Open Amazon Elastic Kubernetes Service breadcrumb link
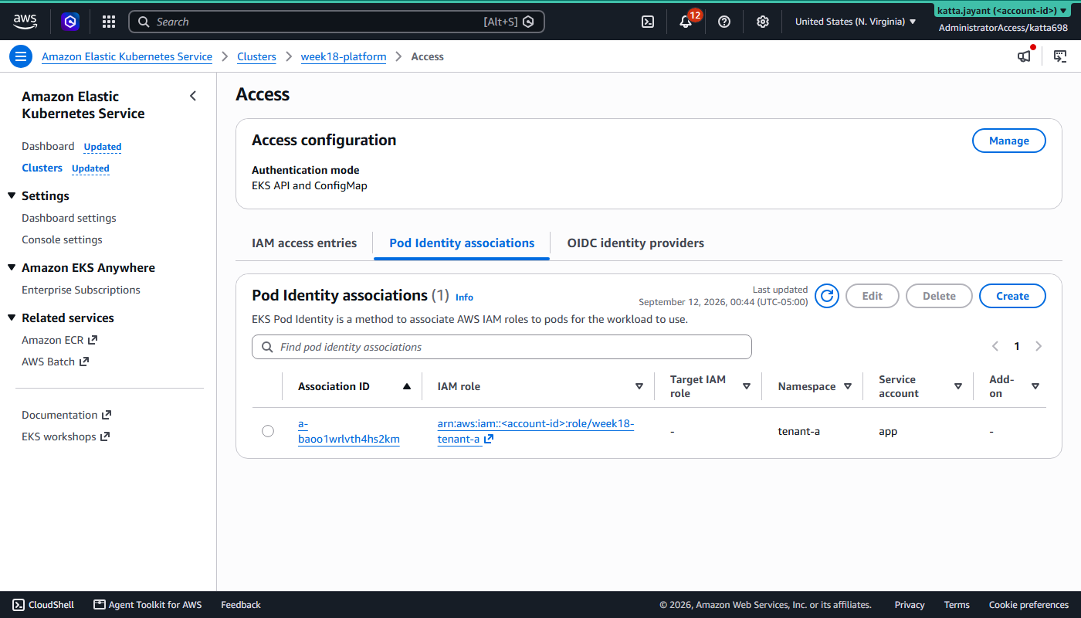Image resolution: width=1081 pixels, height=618 pixels. [127, 56]
